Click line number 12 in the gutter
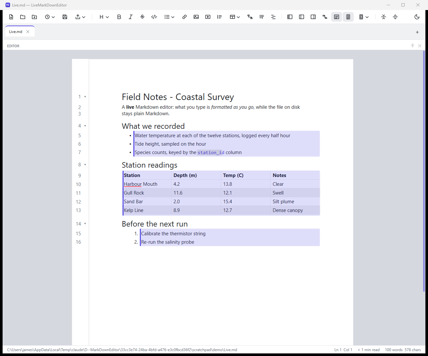Image resolution: width=428 pixels, height=356 pixels. coord(78,202)
